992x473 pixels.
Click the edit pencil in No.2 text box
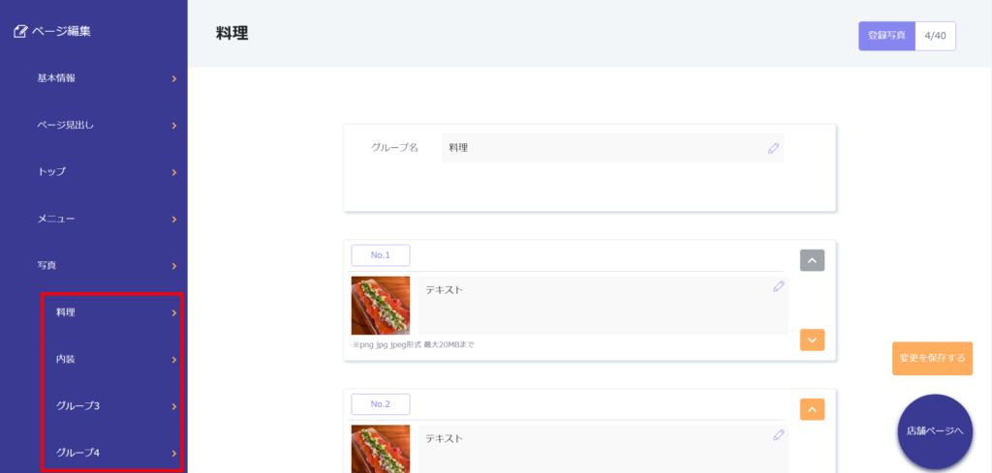tap(778, 435)
